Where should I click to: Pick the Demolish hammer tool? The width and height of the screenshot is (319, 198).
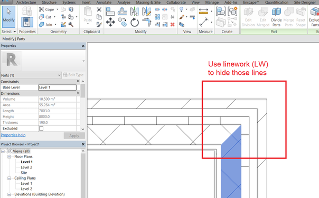pyautogui.click(x=71, y=25)
